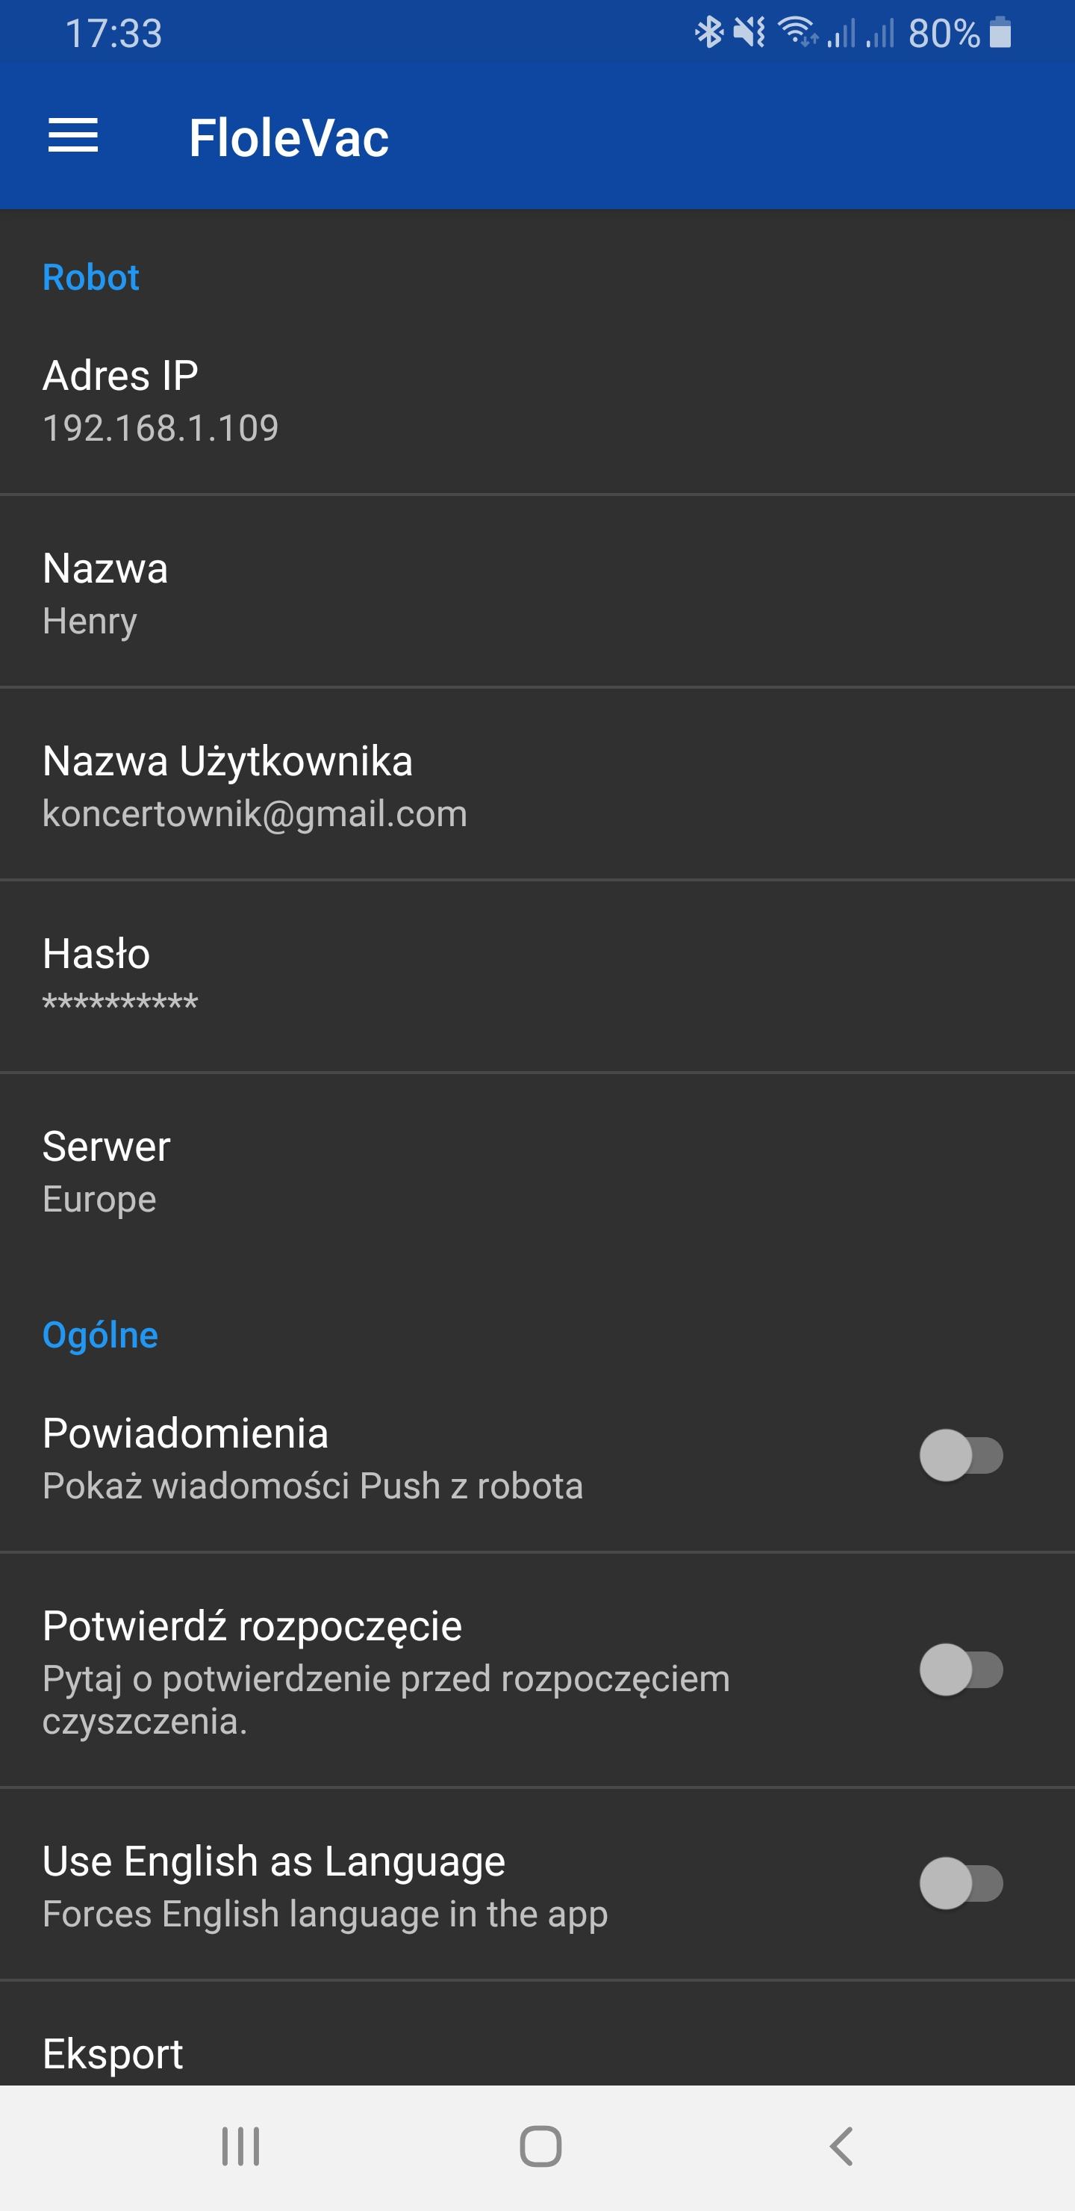The height and width of the screenshot is (2211, 1075).
Task: Tap the Bluetooth status icon
Action: [x=708, y=34]
